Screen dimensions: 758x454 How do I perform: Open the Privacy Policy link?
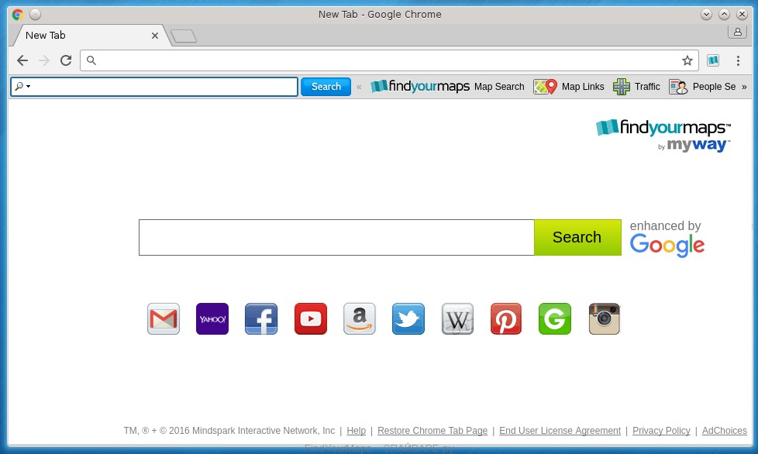[x=661, y=431]
